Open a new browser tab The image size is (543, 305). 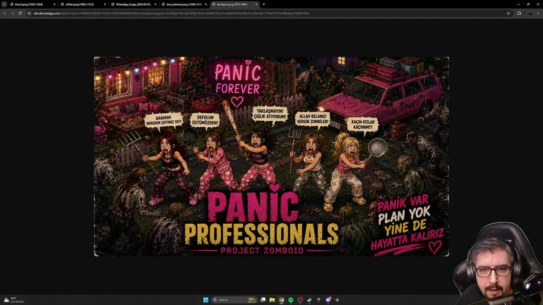[264, 4]
